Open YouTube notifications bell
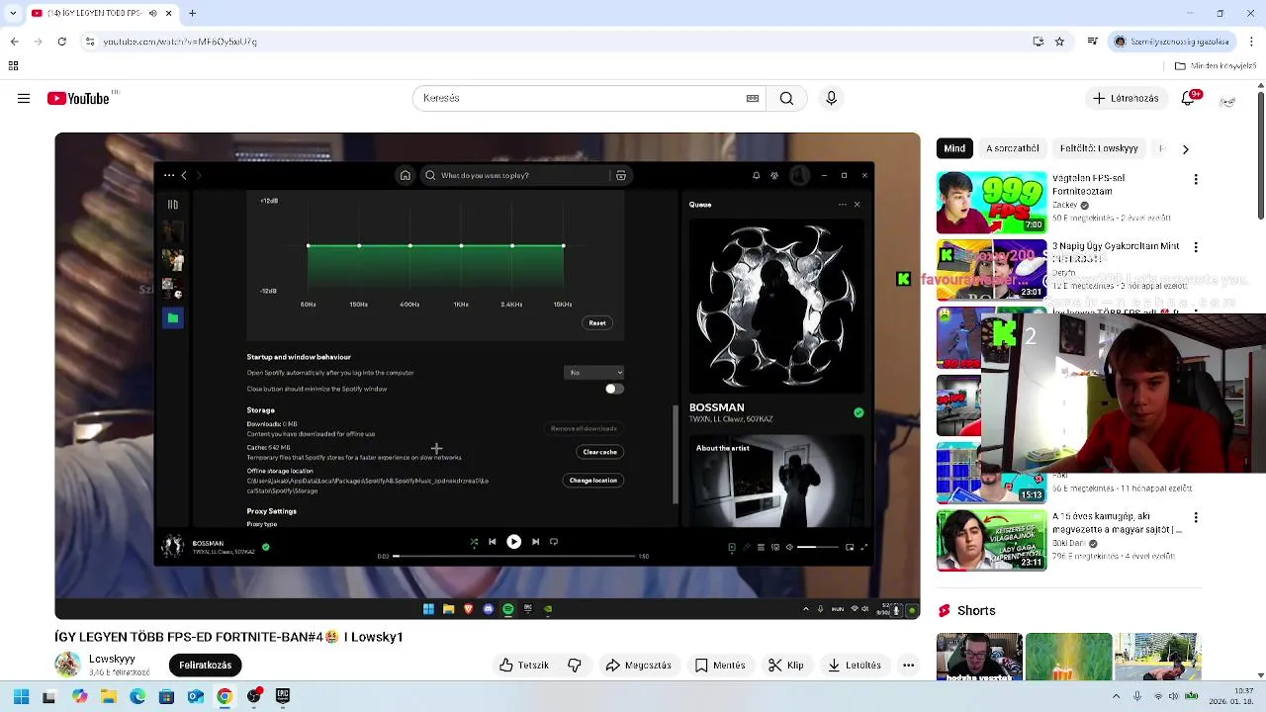 point(1190,98)
